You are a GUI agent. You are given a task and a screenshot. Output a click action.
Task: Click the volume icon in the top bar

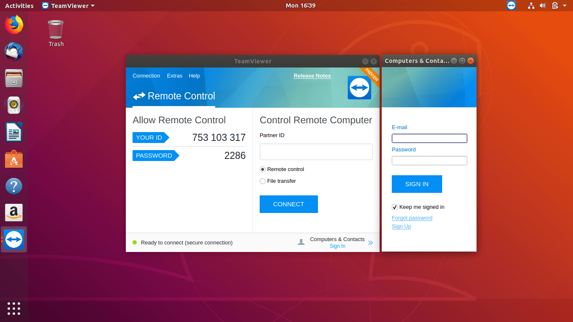tap(543, 5)
